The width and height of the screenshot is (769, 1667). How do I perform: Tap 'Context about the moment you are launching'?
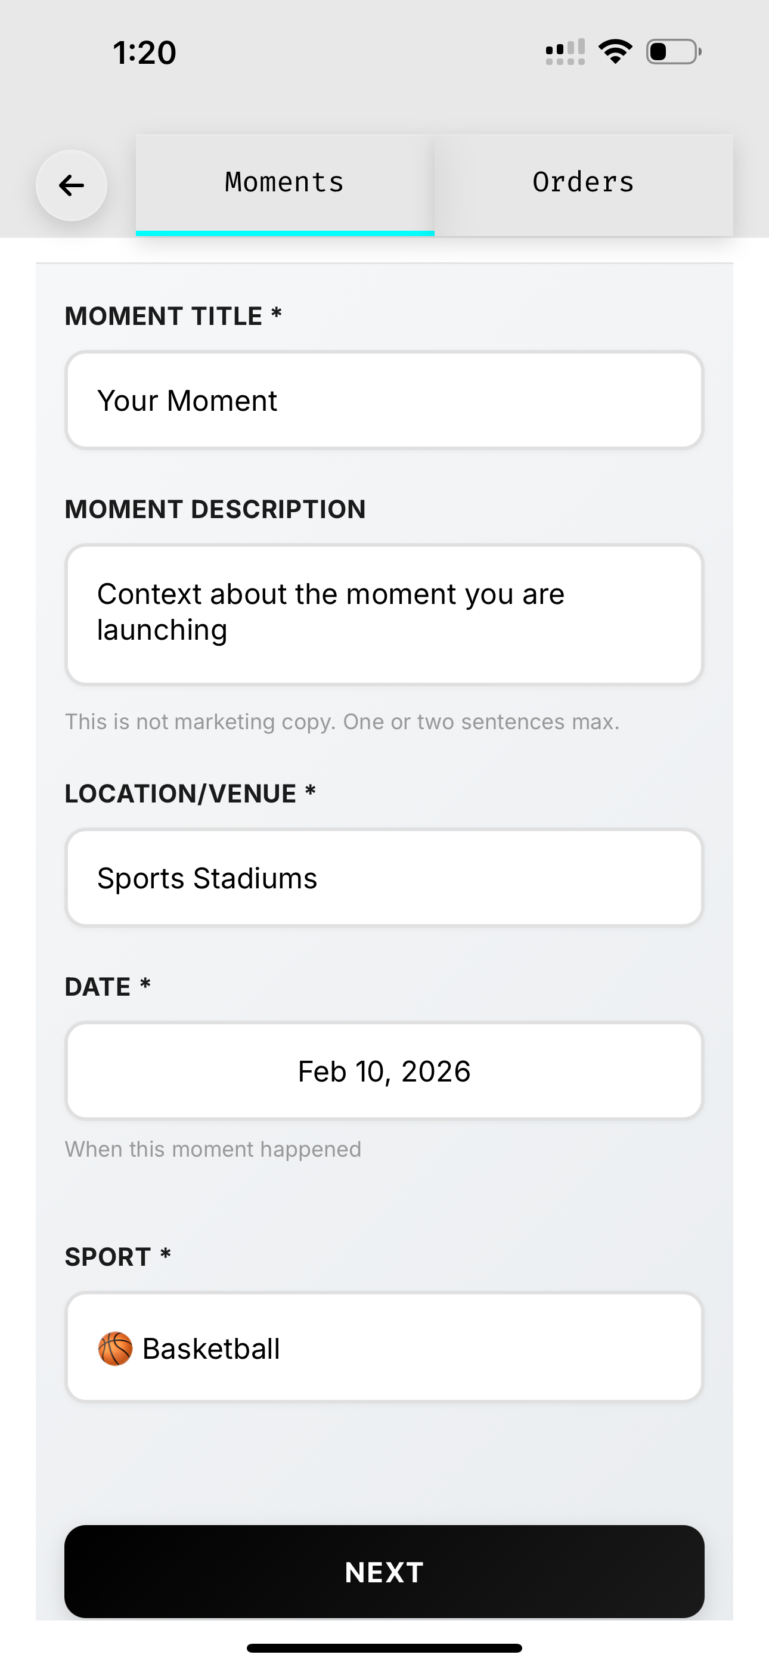pyautogui.click(x=331, y=611)
